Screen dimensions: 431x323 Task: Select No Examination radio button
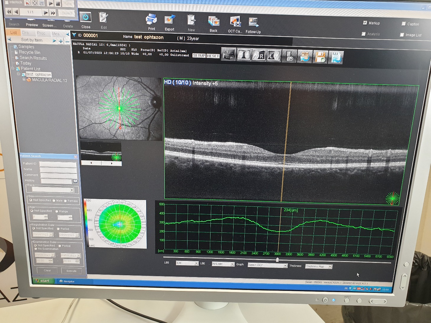coord(36,249)
